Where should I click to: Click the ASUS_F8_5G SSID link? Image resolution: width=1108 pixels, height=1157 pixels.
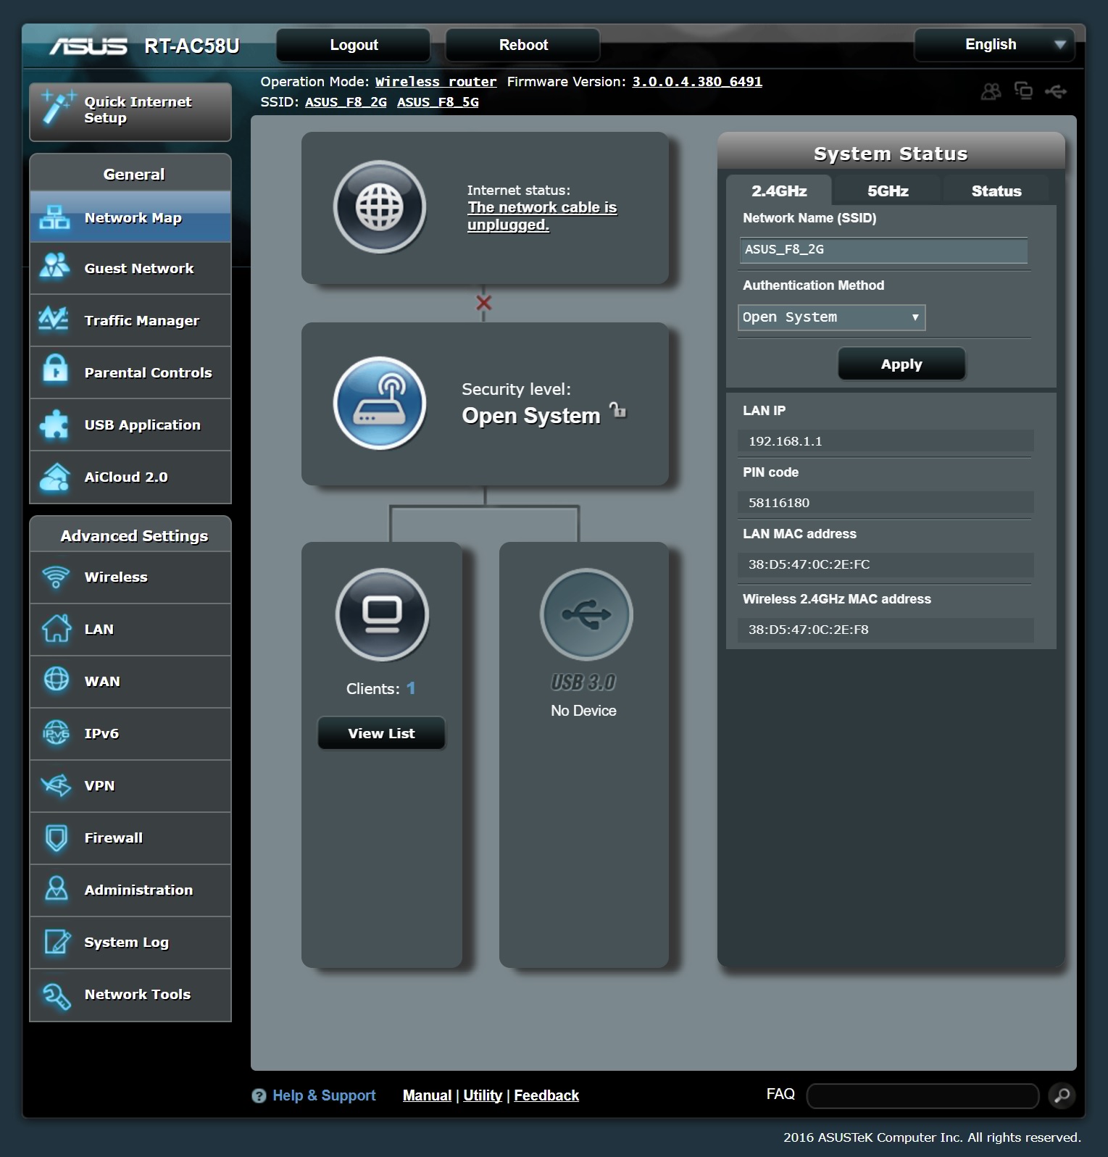coord(438,102)
